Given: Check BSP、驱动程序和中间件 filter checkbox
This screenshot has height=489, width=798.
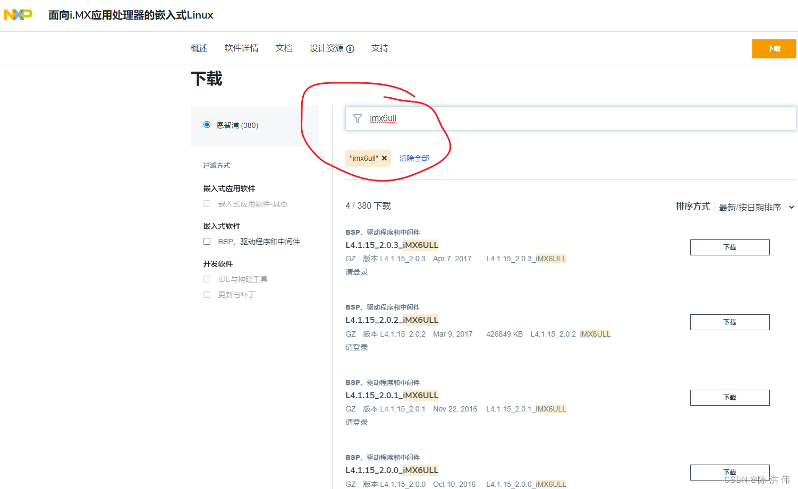Looking at the screenshot, I should point(207,242).
